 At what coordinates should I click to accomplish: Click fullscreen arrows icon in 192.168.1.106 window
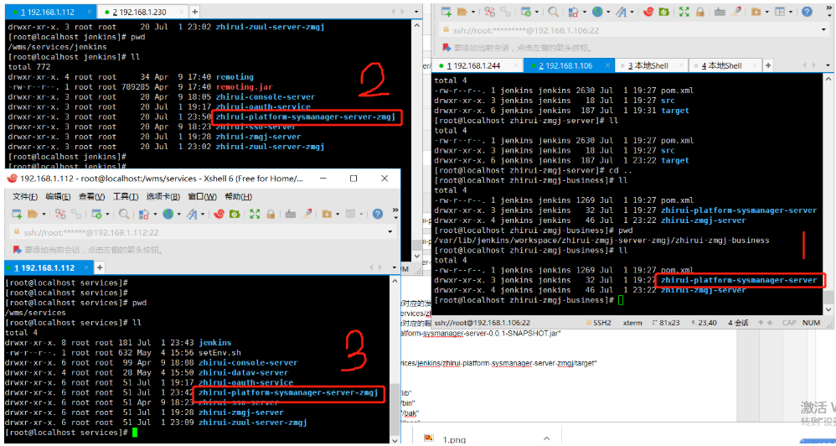(x=684, y=11)
